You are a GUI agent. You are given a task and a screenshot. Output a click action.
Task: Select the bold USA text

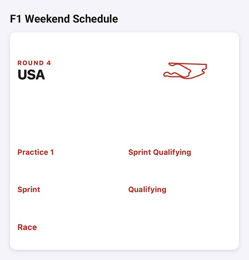31,75
